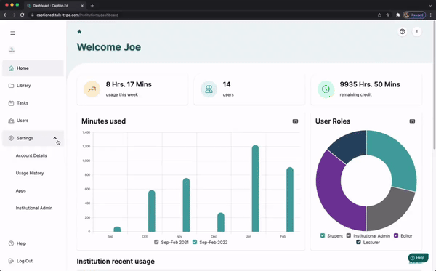Open the Apps settings page
436x271 pixels.
click(21, 190)
